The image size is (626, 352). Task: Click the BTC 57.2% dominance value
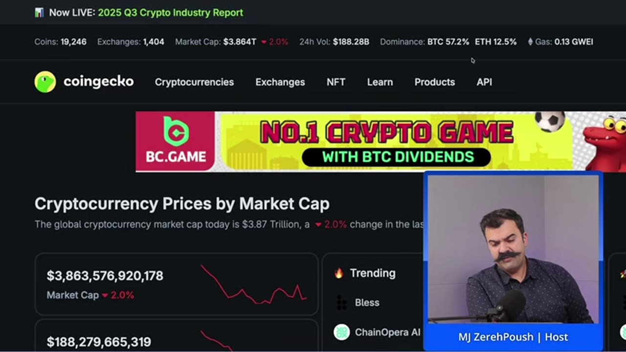pyautogui.click(x=448, y=42)
